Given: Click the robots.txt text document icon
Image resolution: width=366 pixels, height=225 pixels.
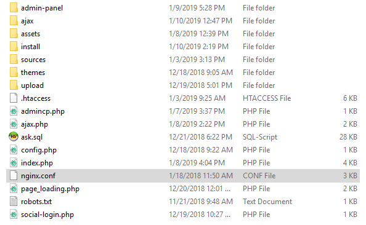Looking at the screenshot, I should [14, 201].
